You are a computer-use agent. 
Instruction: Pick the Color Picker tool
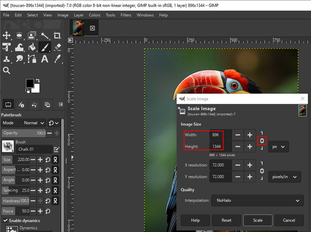tap(57, 59)
